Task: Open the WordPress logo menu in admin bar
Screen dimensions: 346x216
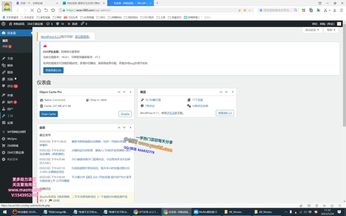Action: pos(3,24)
